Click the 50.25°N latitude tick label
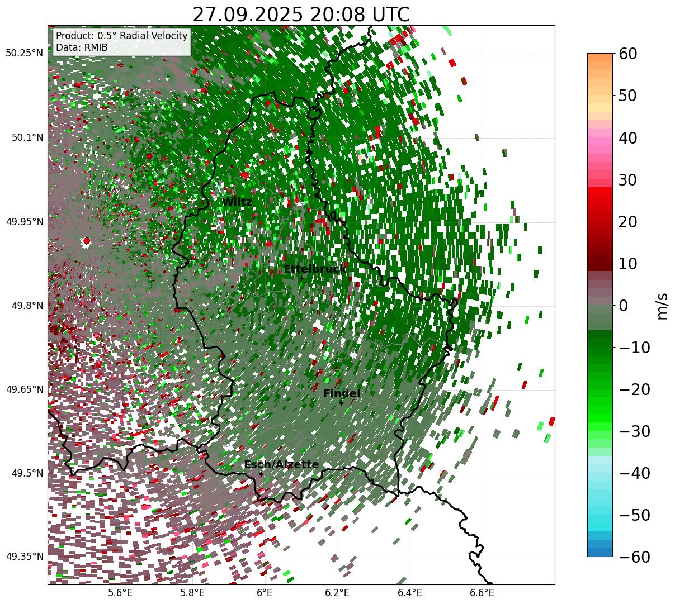The image size is (675, 604). pyautogui.click(x=25, y=54)
